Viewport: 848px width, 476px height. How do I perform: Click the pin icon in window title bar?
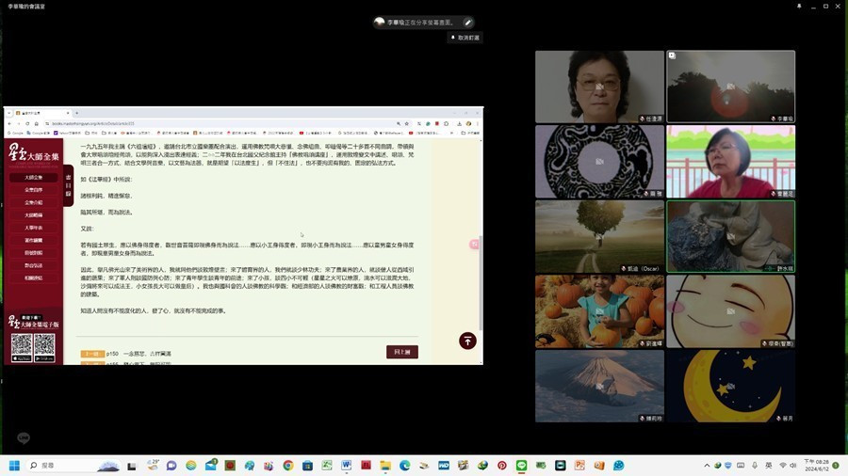799,6
